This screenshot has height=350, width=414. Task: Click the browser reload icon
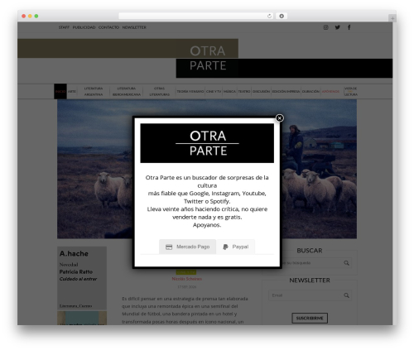[x=269, y=17]
